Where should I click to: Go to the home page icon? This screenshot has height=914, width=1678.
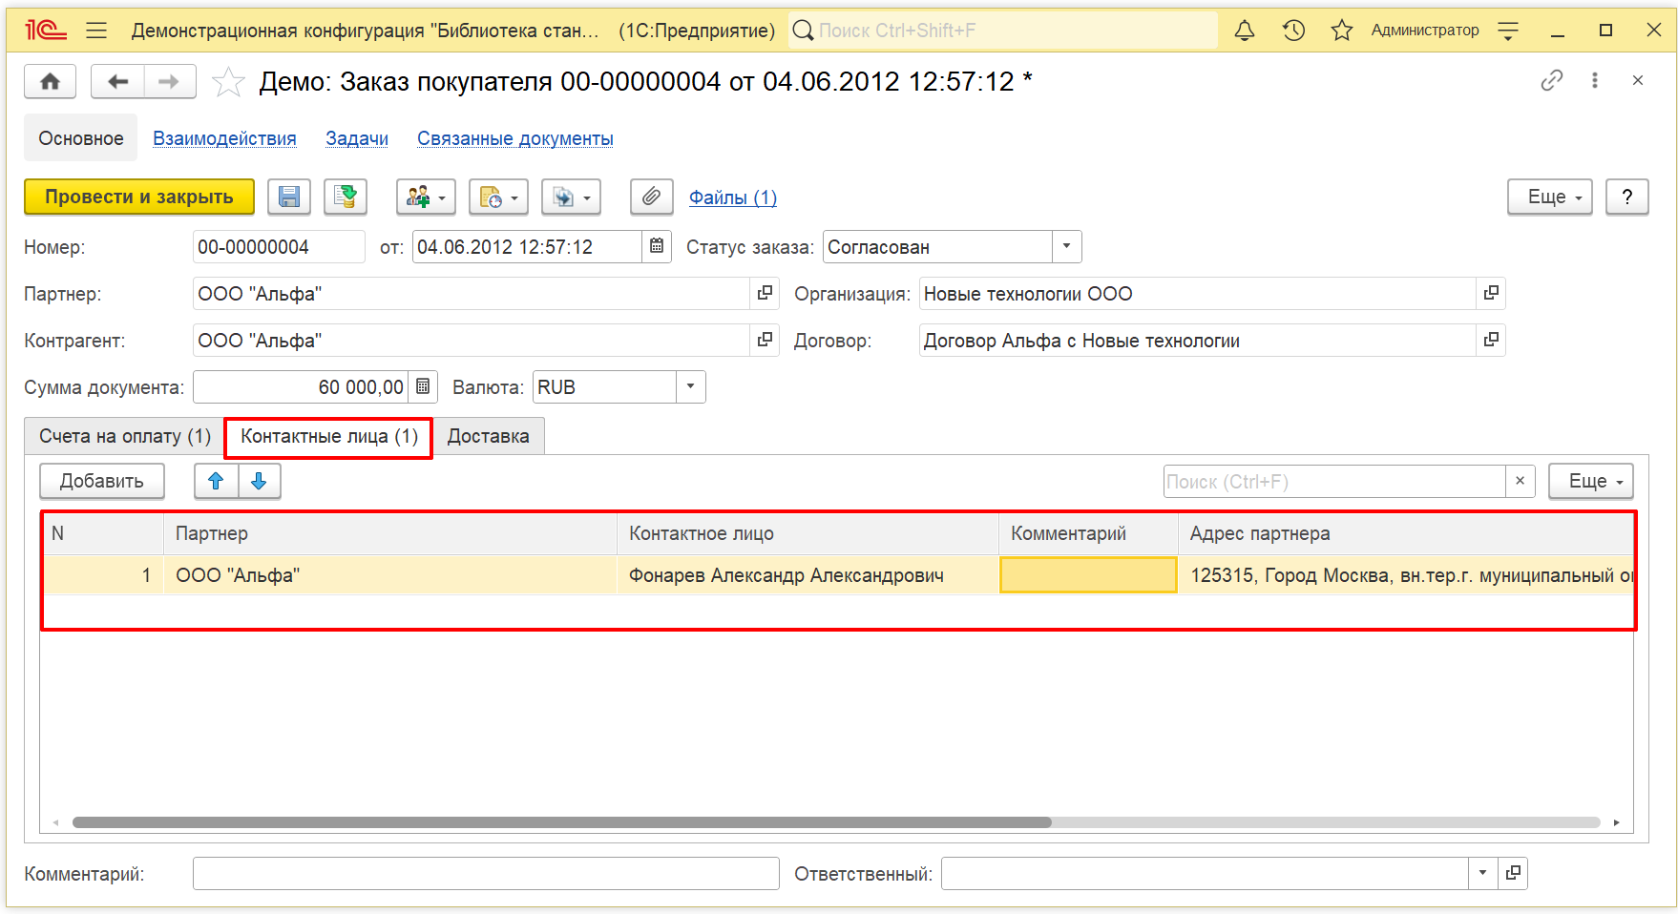click(50, 81)
